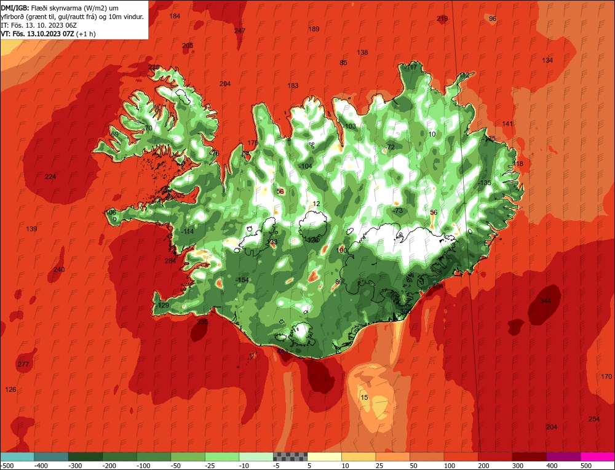Click the map value '170' at the right edge
The width and height of the screenshot is (615, 470).
click(x=606, y=376)
